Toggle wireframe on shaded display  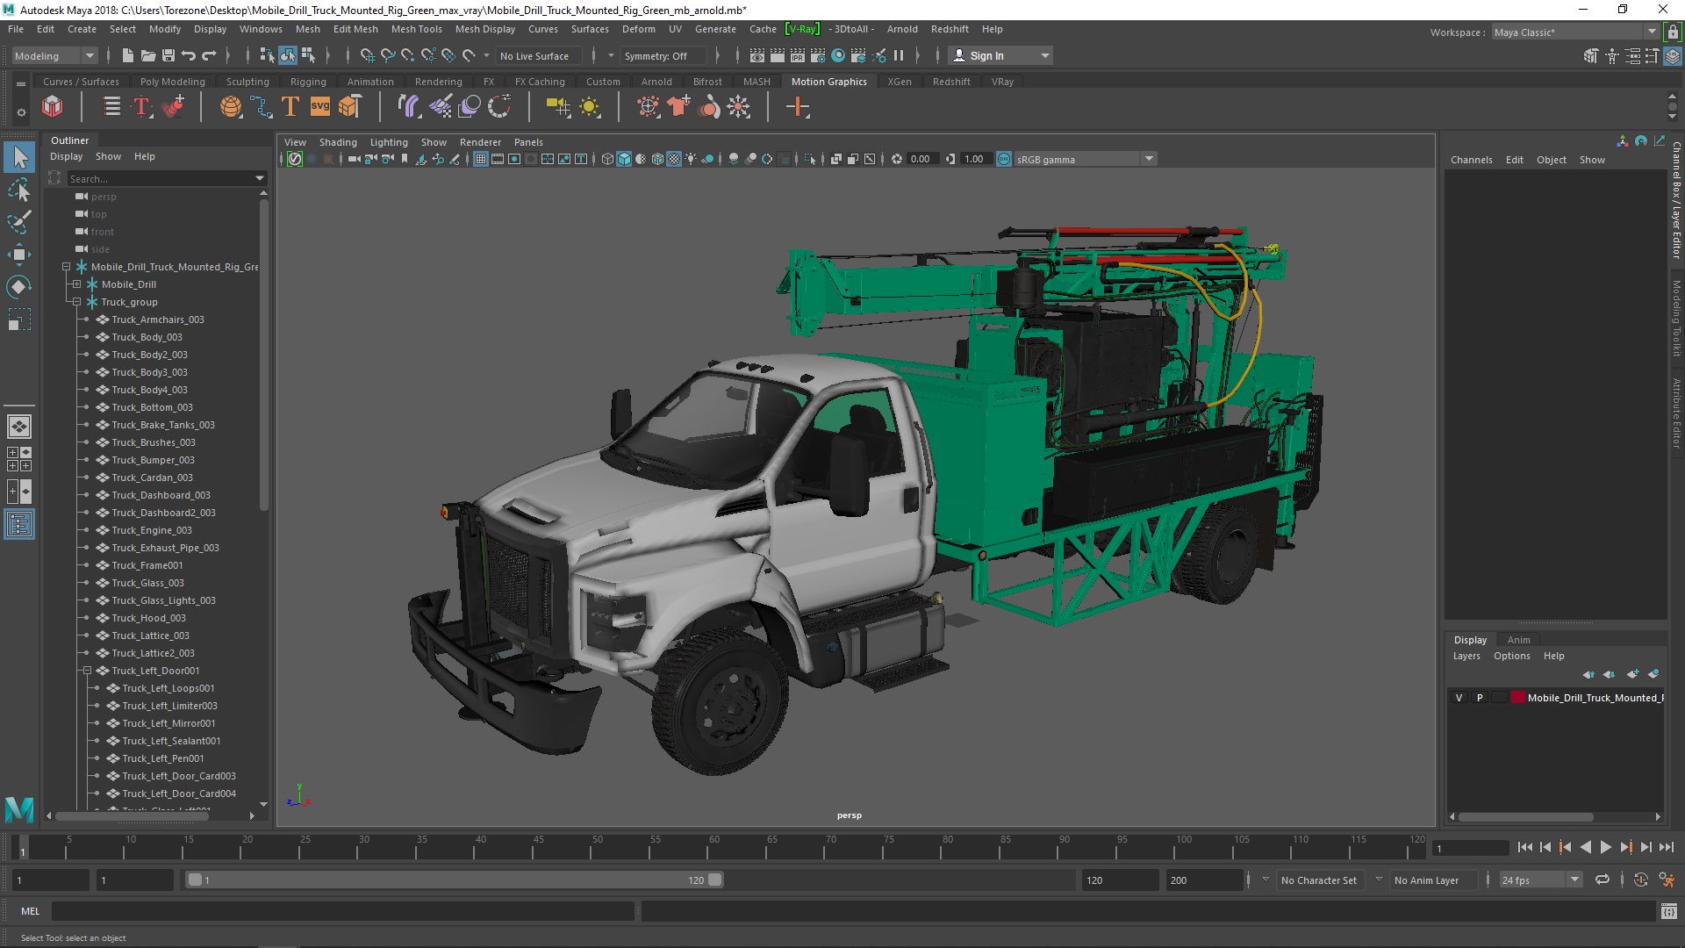[x=657, y=159]
